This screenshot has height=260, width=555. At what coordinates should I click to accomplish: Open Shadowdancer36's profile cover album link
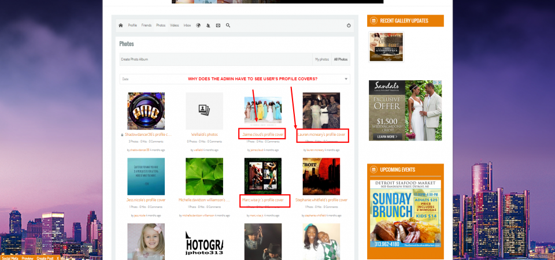(149, 135)
